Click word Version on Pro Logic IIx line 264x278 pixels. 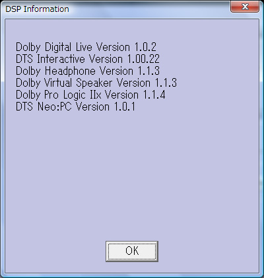pyautogui.click(x=122, y=95)
